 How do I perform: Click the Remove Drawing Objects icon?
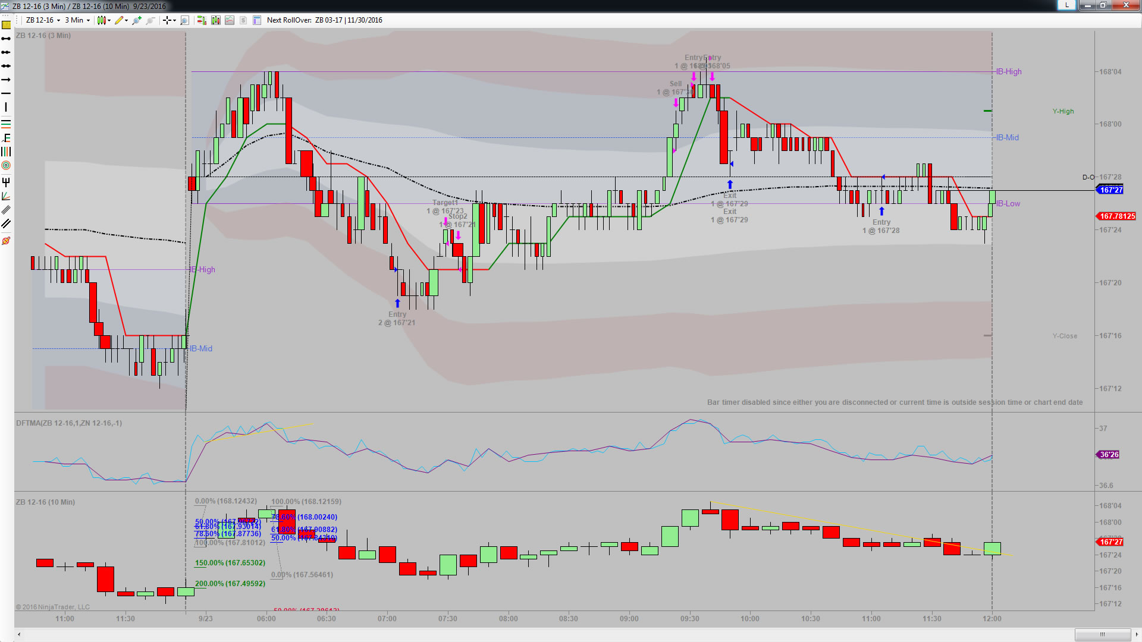coord(6,241)
